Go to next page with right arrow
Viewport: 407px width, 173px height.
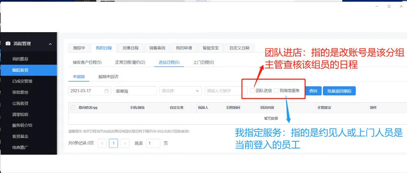(125, 143)
